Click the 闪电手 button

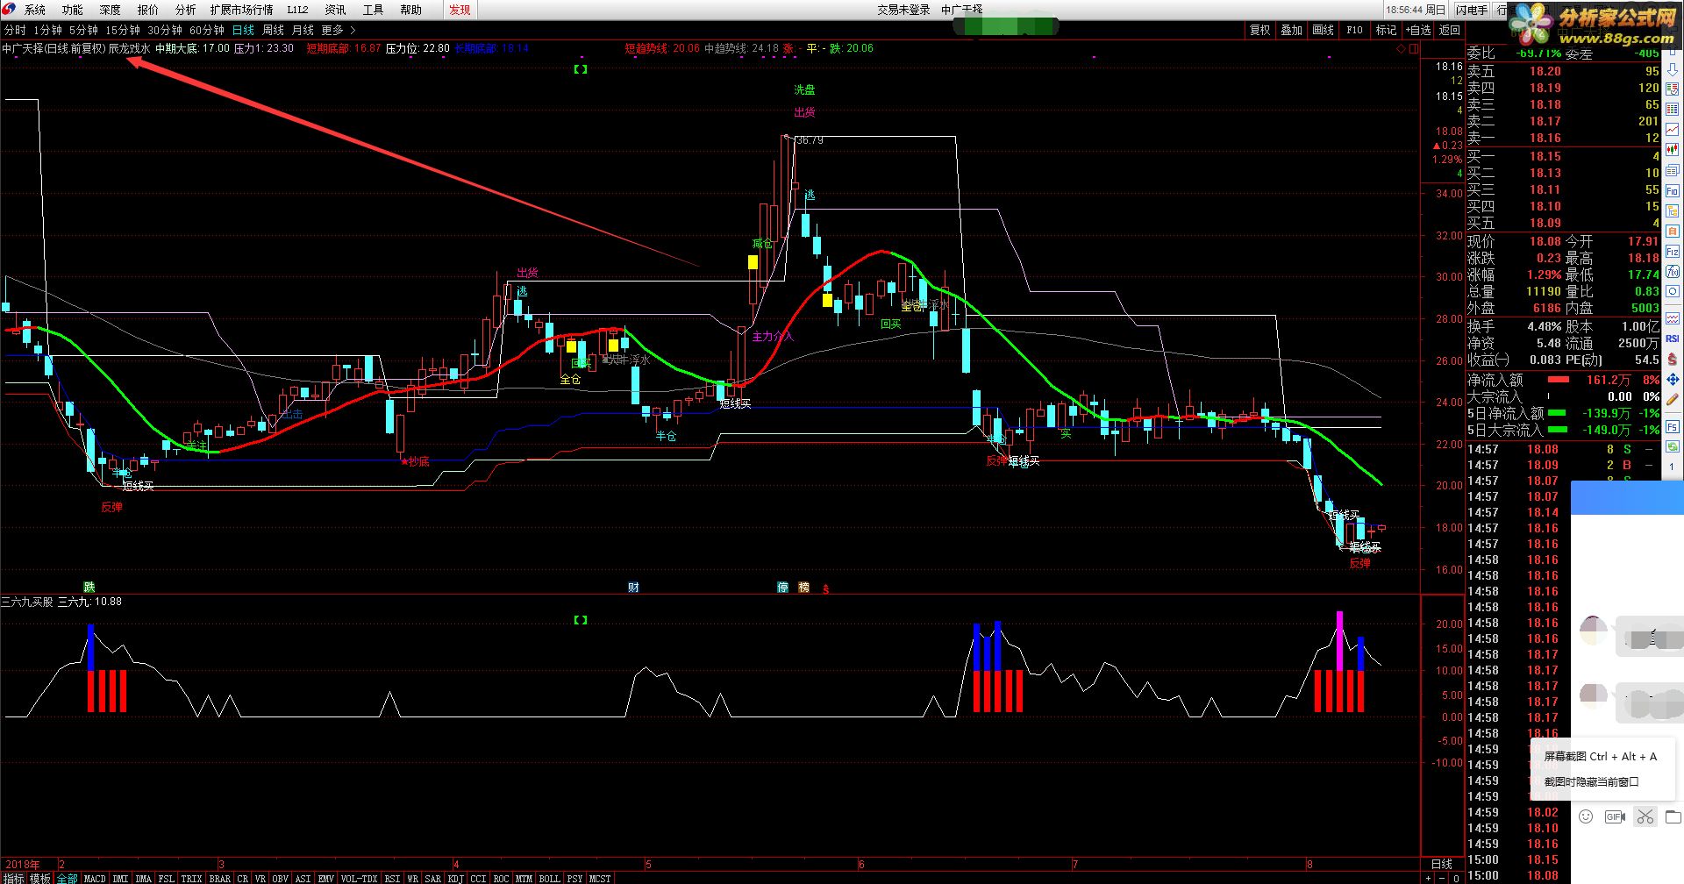point(1472,10)
